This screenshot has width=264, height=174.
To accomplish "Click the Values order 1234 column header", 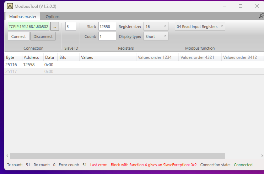I will (157, 57).
